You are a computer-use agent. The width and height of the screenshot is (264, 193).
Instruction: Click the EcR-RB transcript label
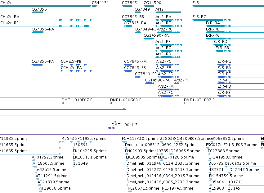point(222,48)
